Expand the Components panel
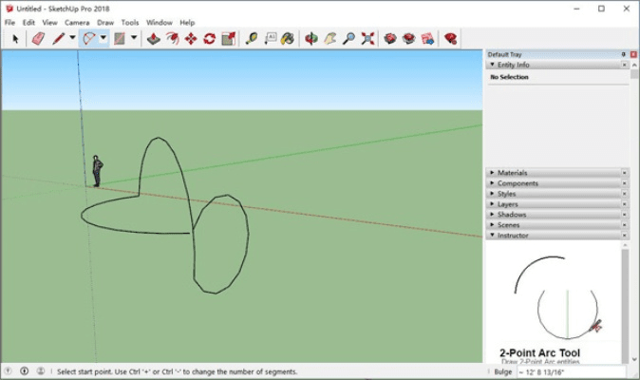This screenshot has height=380, width=640. pos(492,183)
